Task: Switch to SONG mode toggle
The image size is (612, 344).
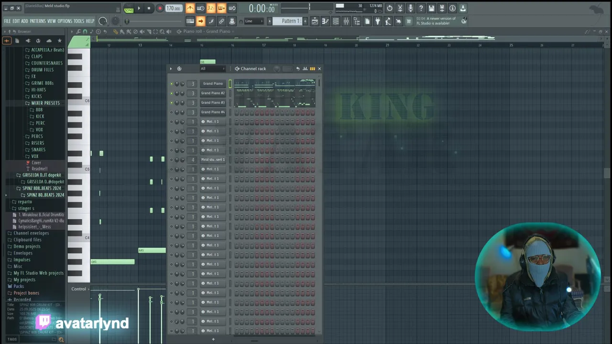Action: (129, 9)
